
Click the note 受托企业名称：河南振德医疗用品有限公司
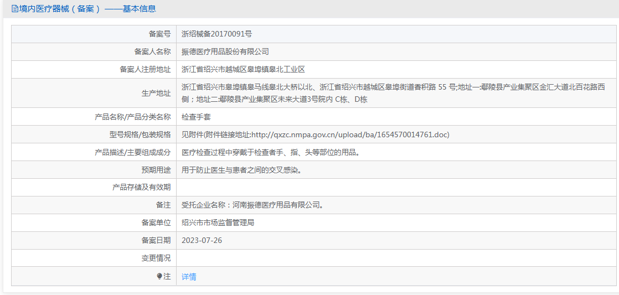pos(254,205)
